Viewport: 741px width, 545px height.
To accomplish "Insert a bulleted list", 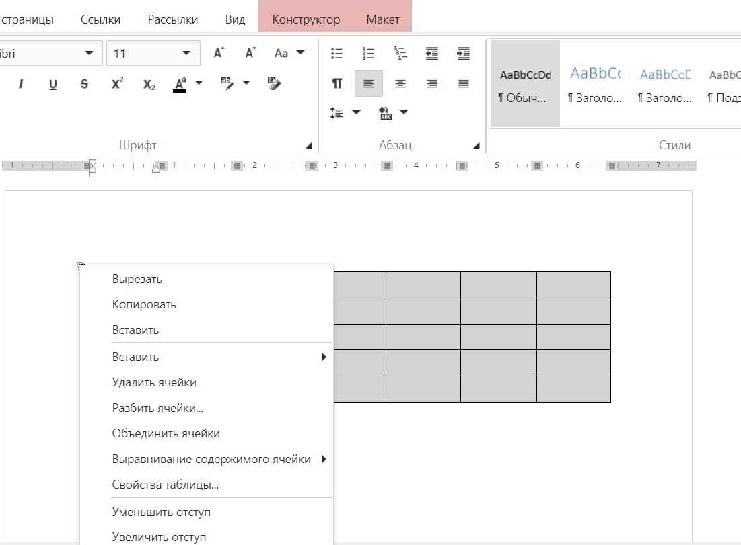I will click(x=337, y=53).
